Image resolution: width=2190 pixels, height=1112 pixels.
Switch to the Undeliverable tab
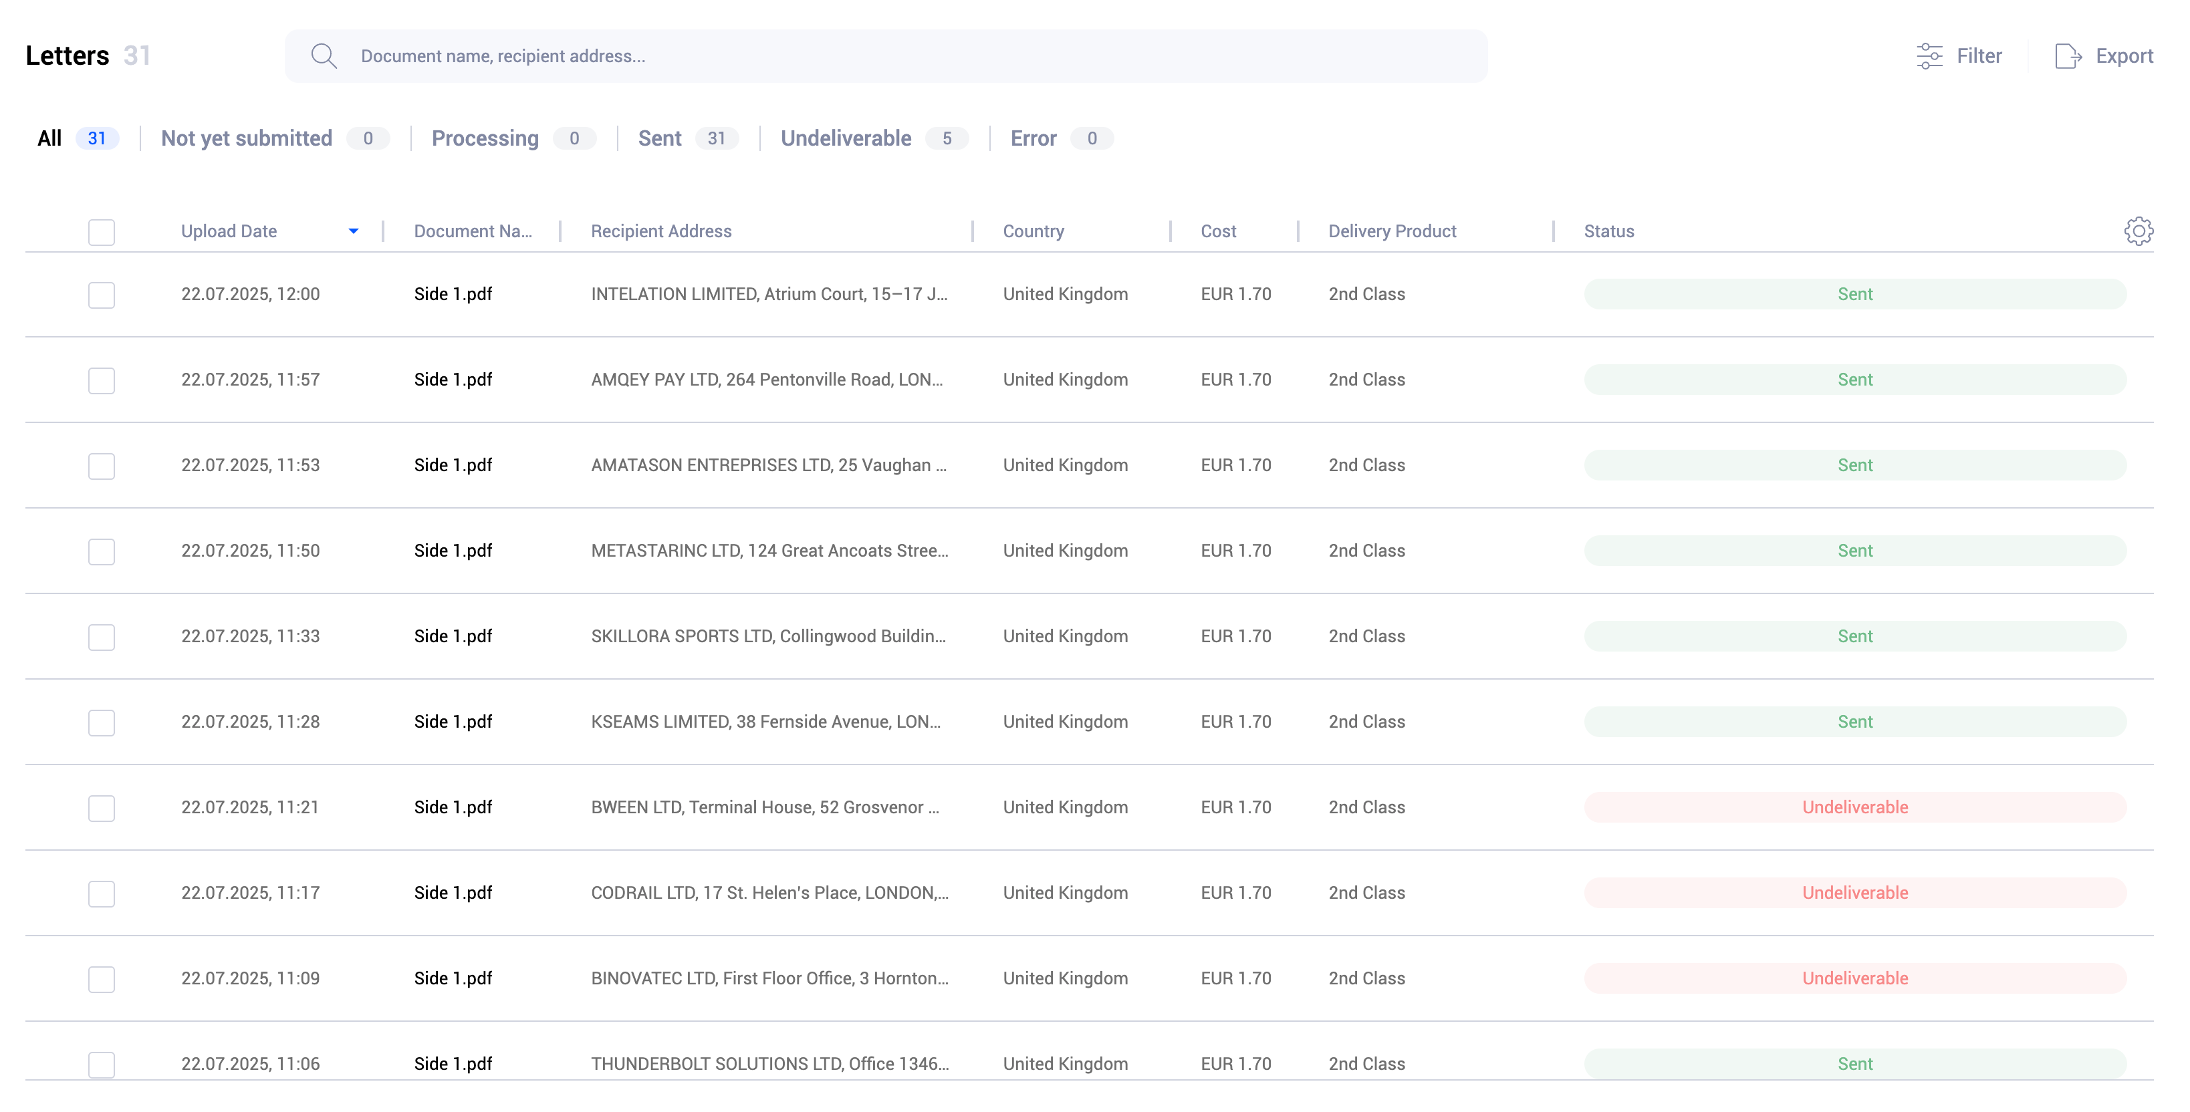[x=846, y=138]
